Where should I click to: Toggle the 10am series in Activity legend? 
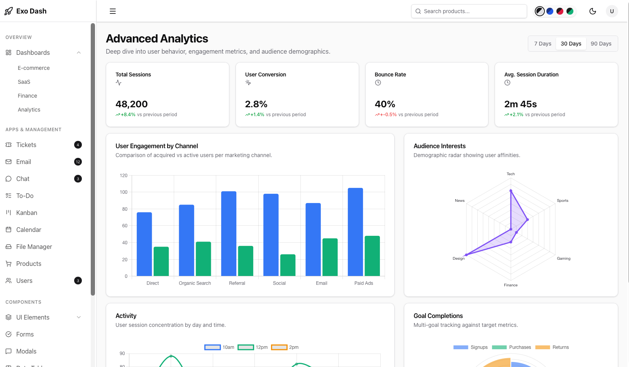click(x=219, y=347)
